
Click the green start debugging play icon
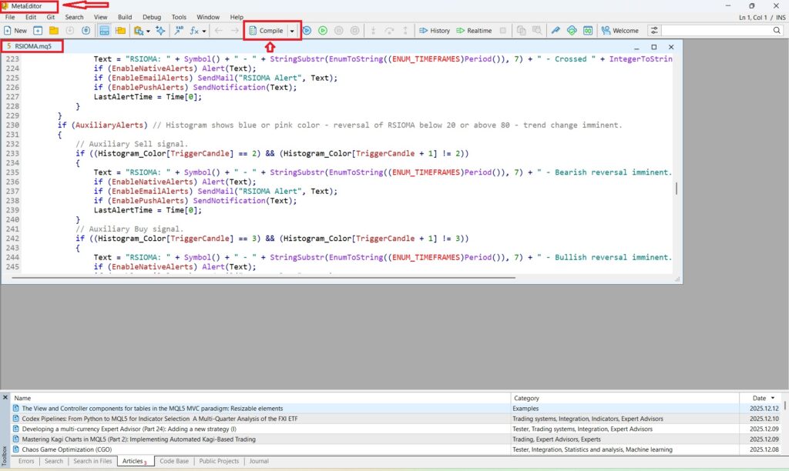(x=323, y=31)
